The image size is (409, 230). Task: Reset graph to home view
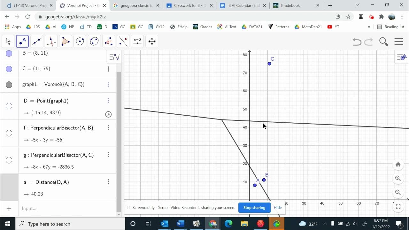coord(398,165)
